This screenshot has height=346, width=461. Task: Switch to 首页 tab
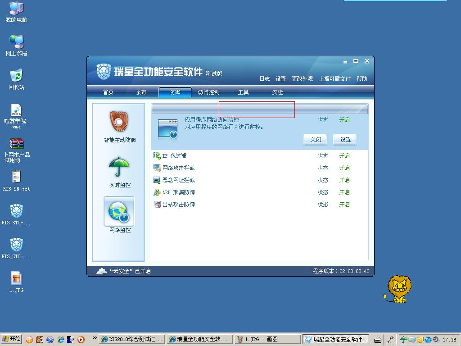tap(108, 92)
